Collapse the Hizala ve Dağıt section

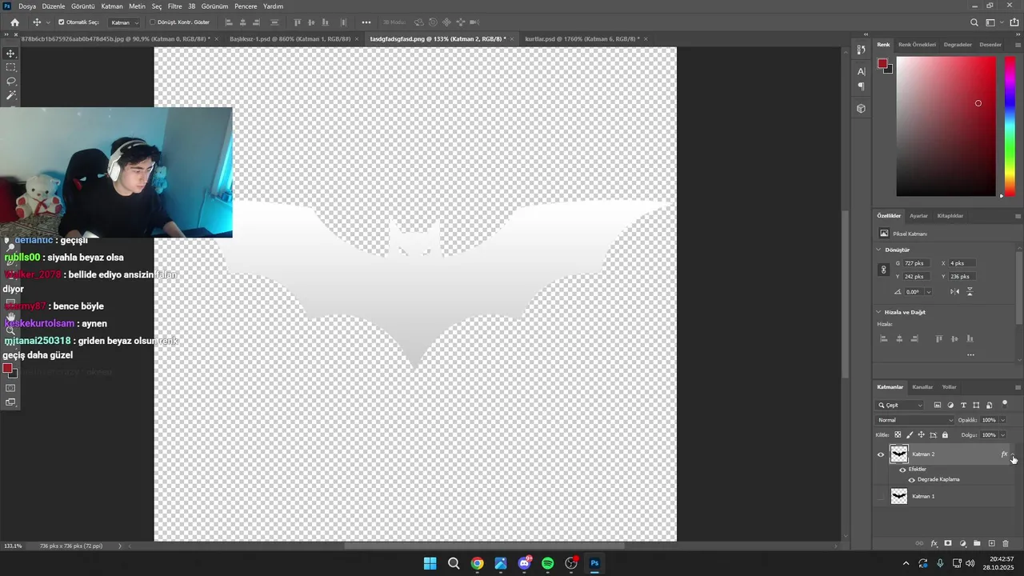879,312
